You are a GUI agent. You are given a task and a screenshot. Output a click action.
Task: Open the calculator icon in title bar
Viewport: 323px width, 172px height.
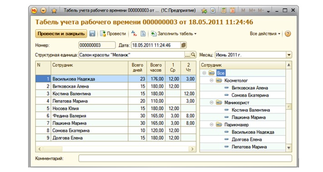[x=224, y=10]
